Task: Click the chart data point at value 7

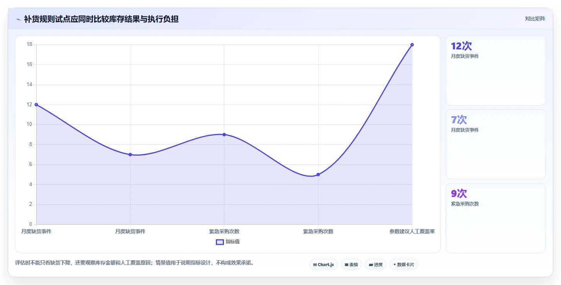Action: (x=130, y=154)
